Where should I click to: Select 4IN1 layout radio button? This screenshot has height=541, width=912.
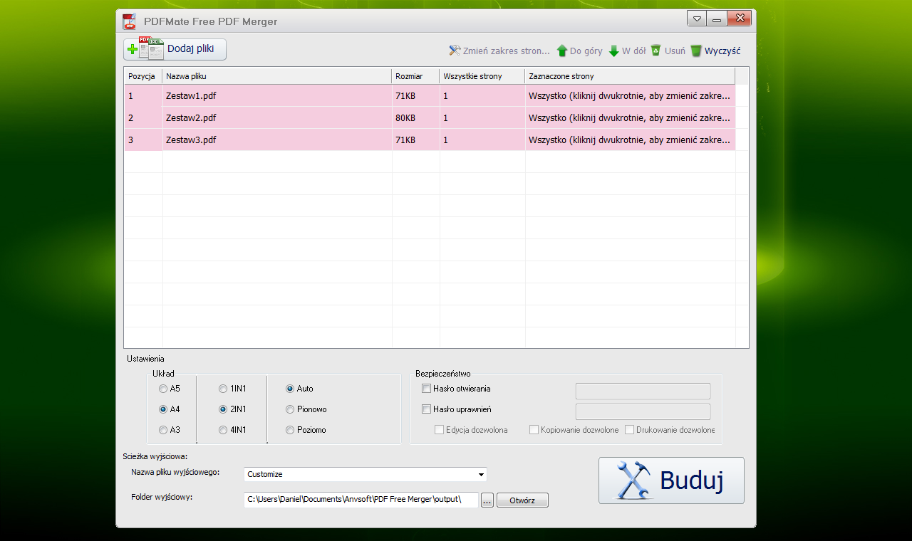223,430
